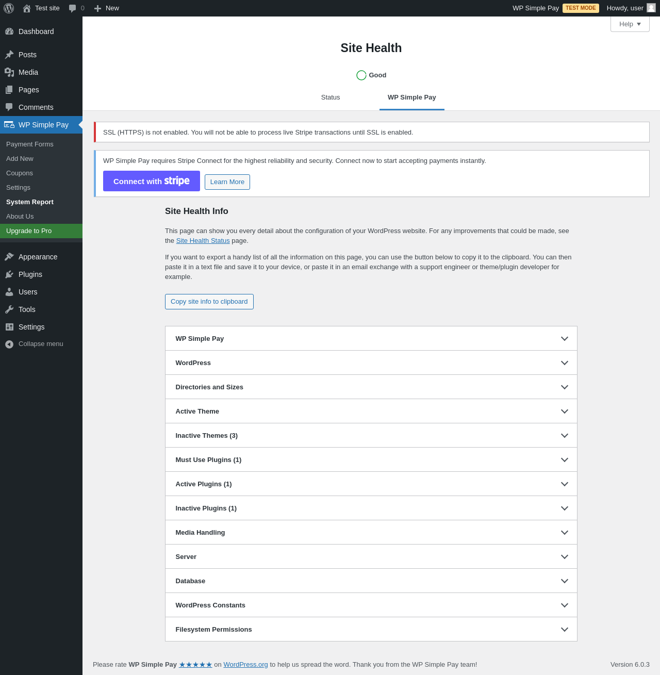This screenshot has height=675, width=660.
Task: Click the Appearance paintbrush icon
Action: pyautogui.click(x=9, y=257)
